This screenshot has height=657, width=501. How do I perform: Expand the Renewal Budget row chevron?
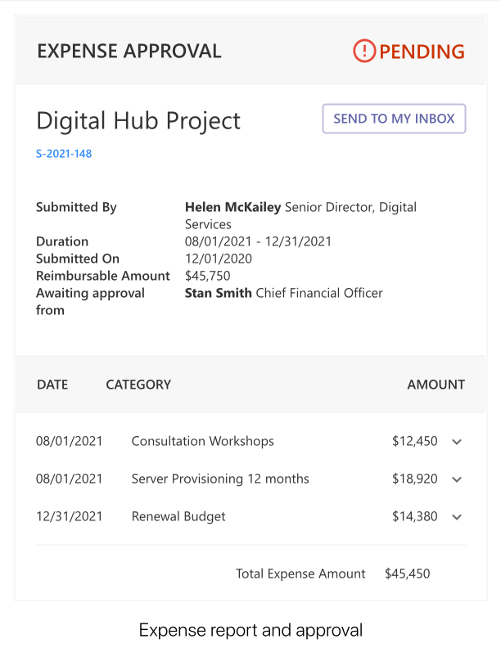click(457, 517)
